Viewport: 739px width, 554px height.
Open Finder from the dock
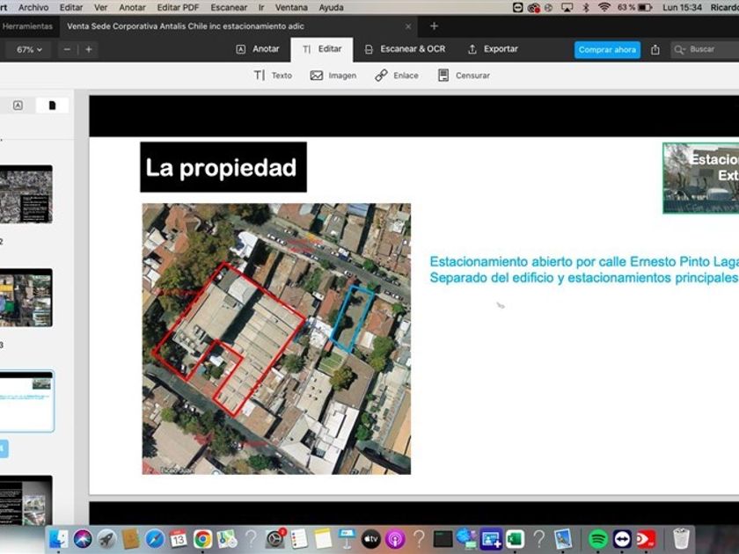[59, 538]
